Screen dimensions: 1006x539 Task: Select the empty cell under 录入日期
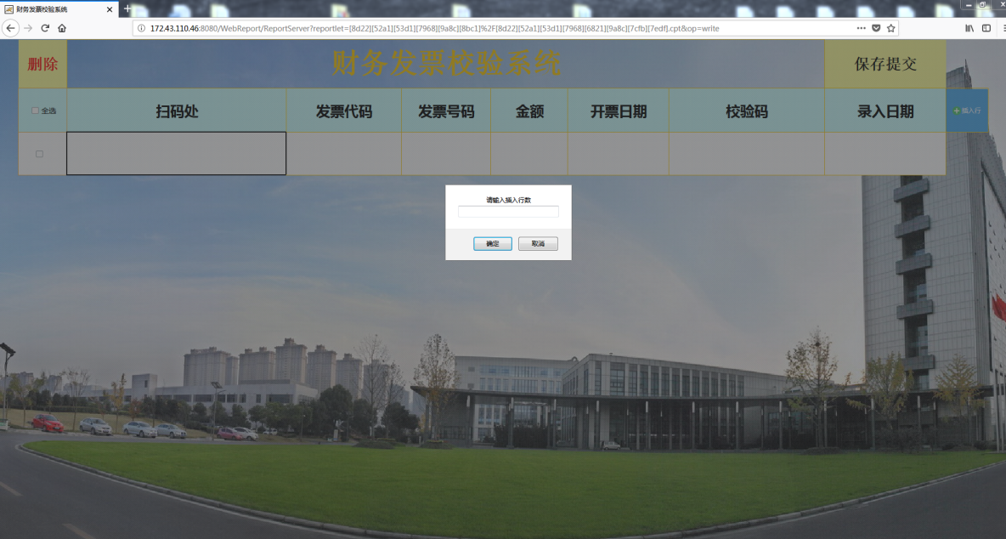885,153
